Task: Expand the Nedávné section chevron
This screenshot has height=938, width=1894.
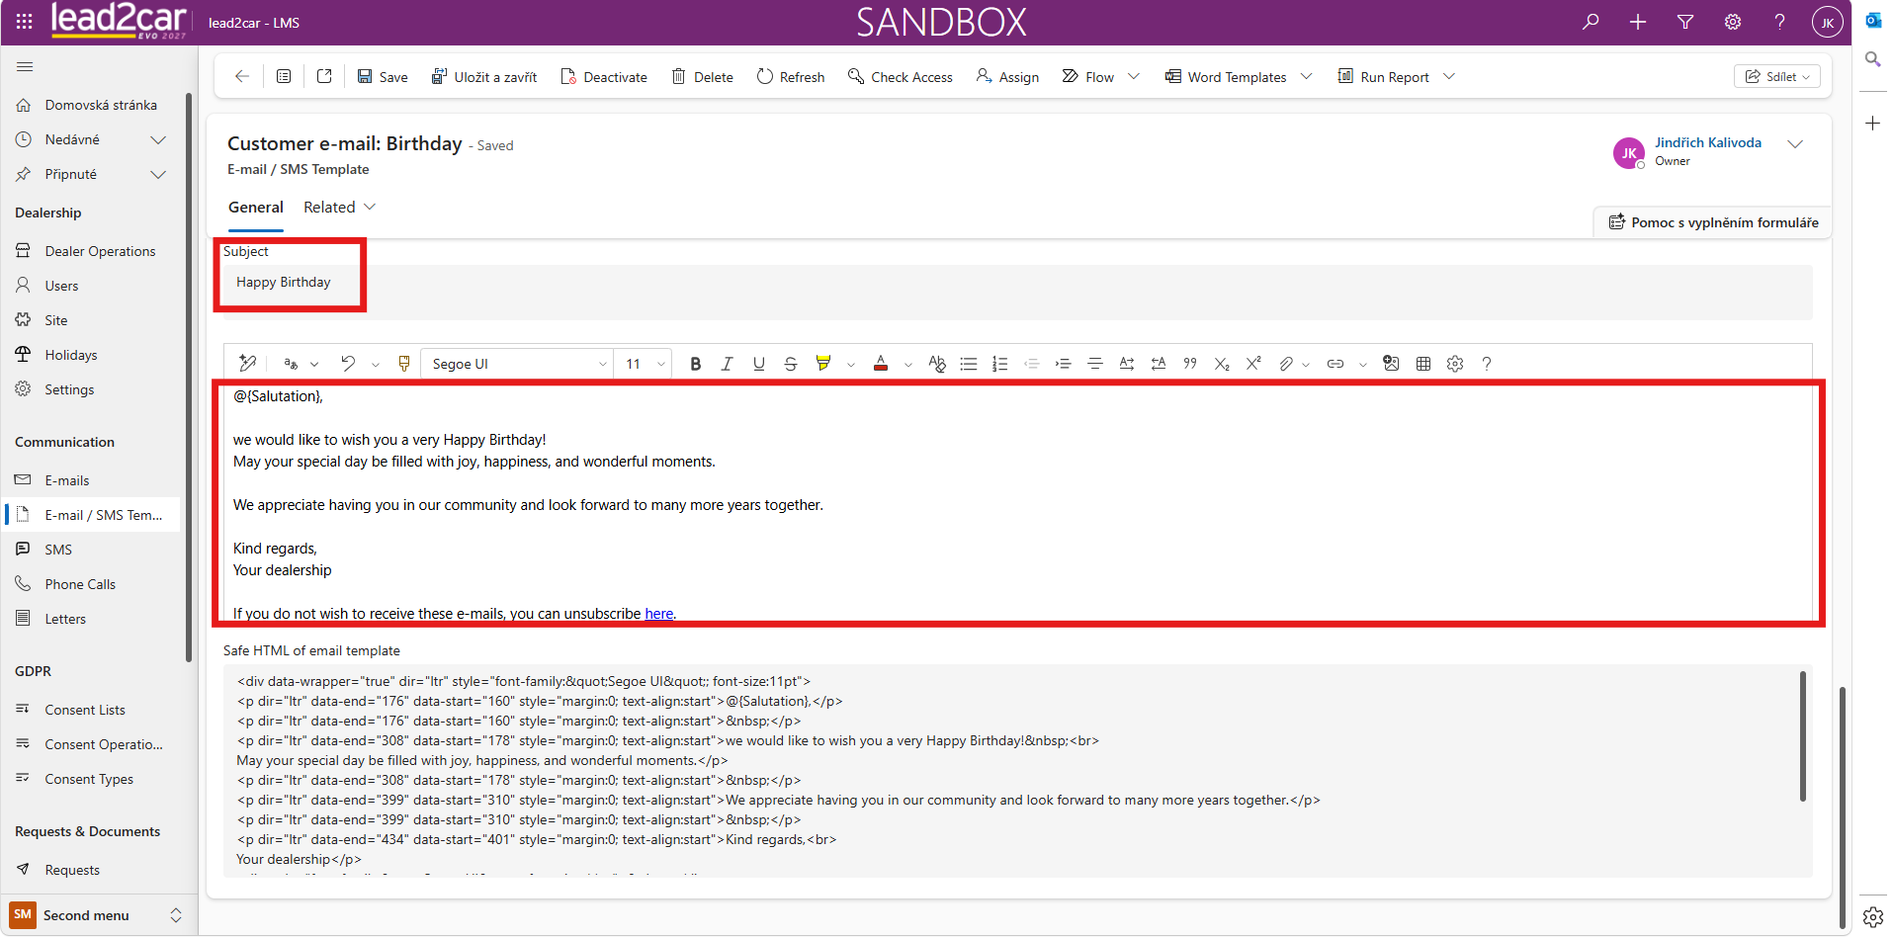Action: tap(158, 140)
